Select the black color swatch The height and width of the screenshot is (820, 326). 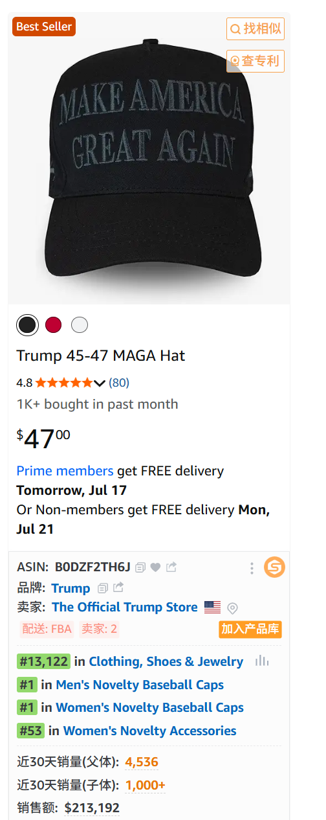27,325
